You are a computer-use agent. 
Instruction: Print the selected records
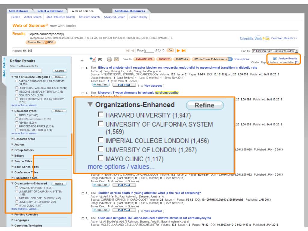109,59
